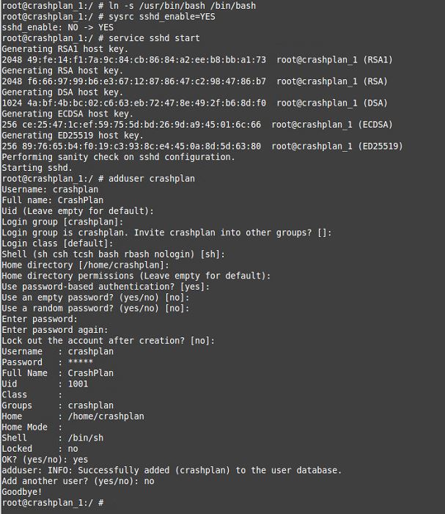This screenshot has width=445, height=514.
Task: Click the 'Goodbye!' output line
Action: (22, 492)
